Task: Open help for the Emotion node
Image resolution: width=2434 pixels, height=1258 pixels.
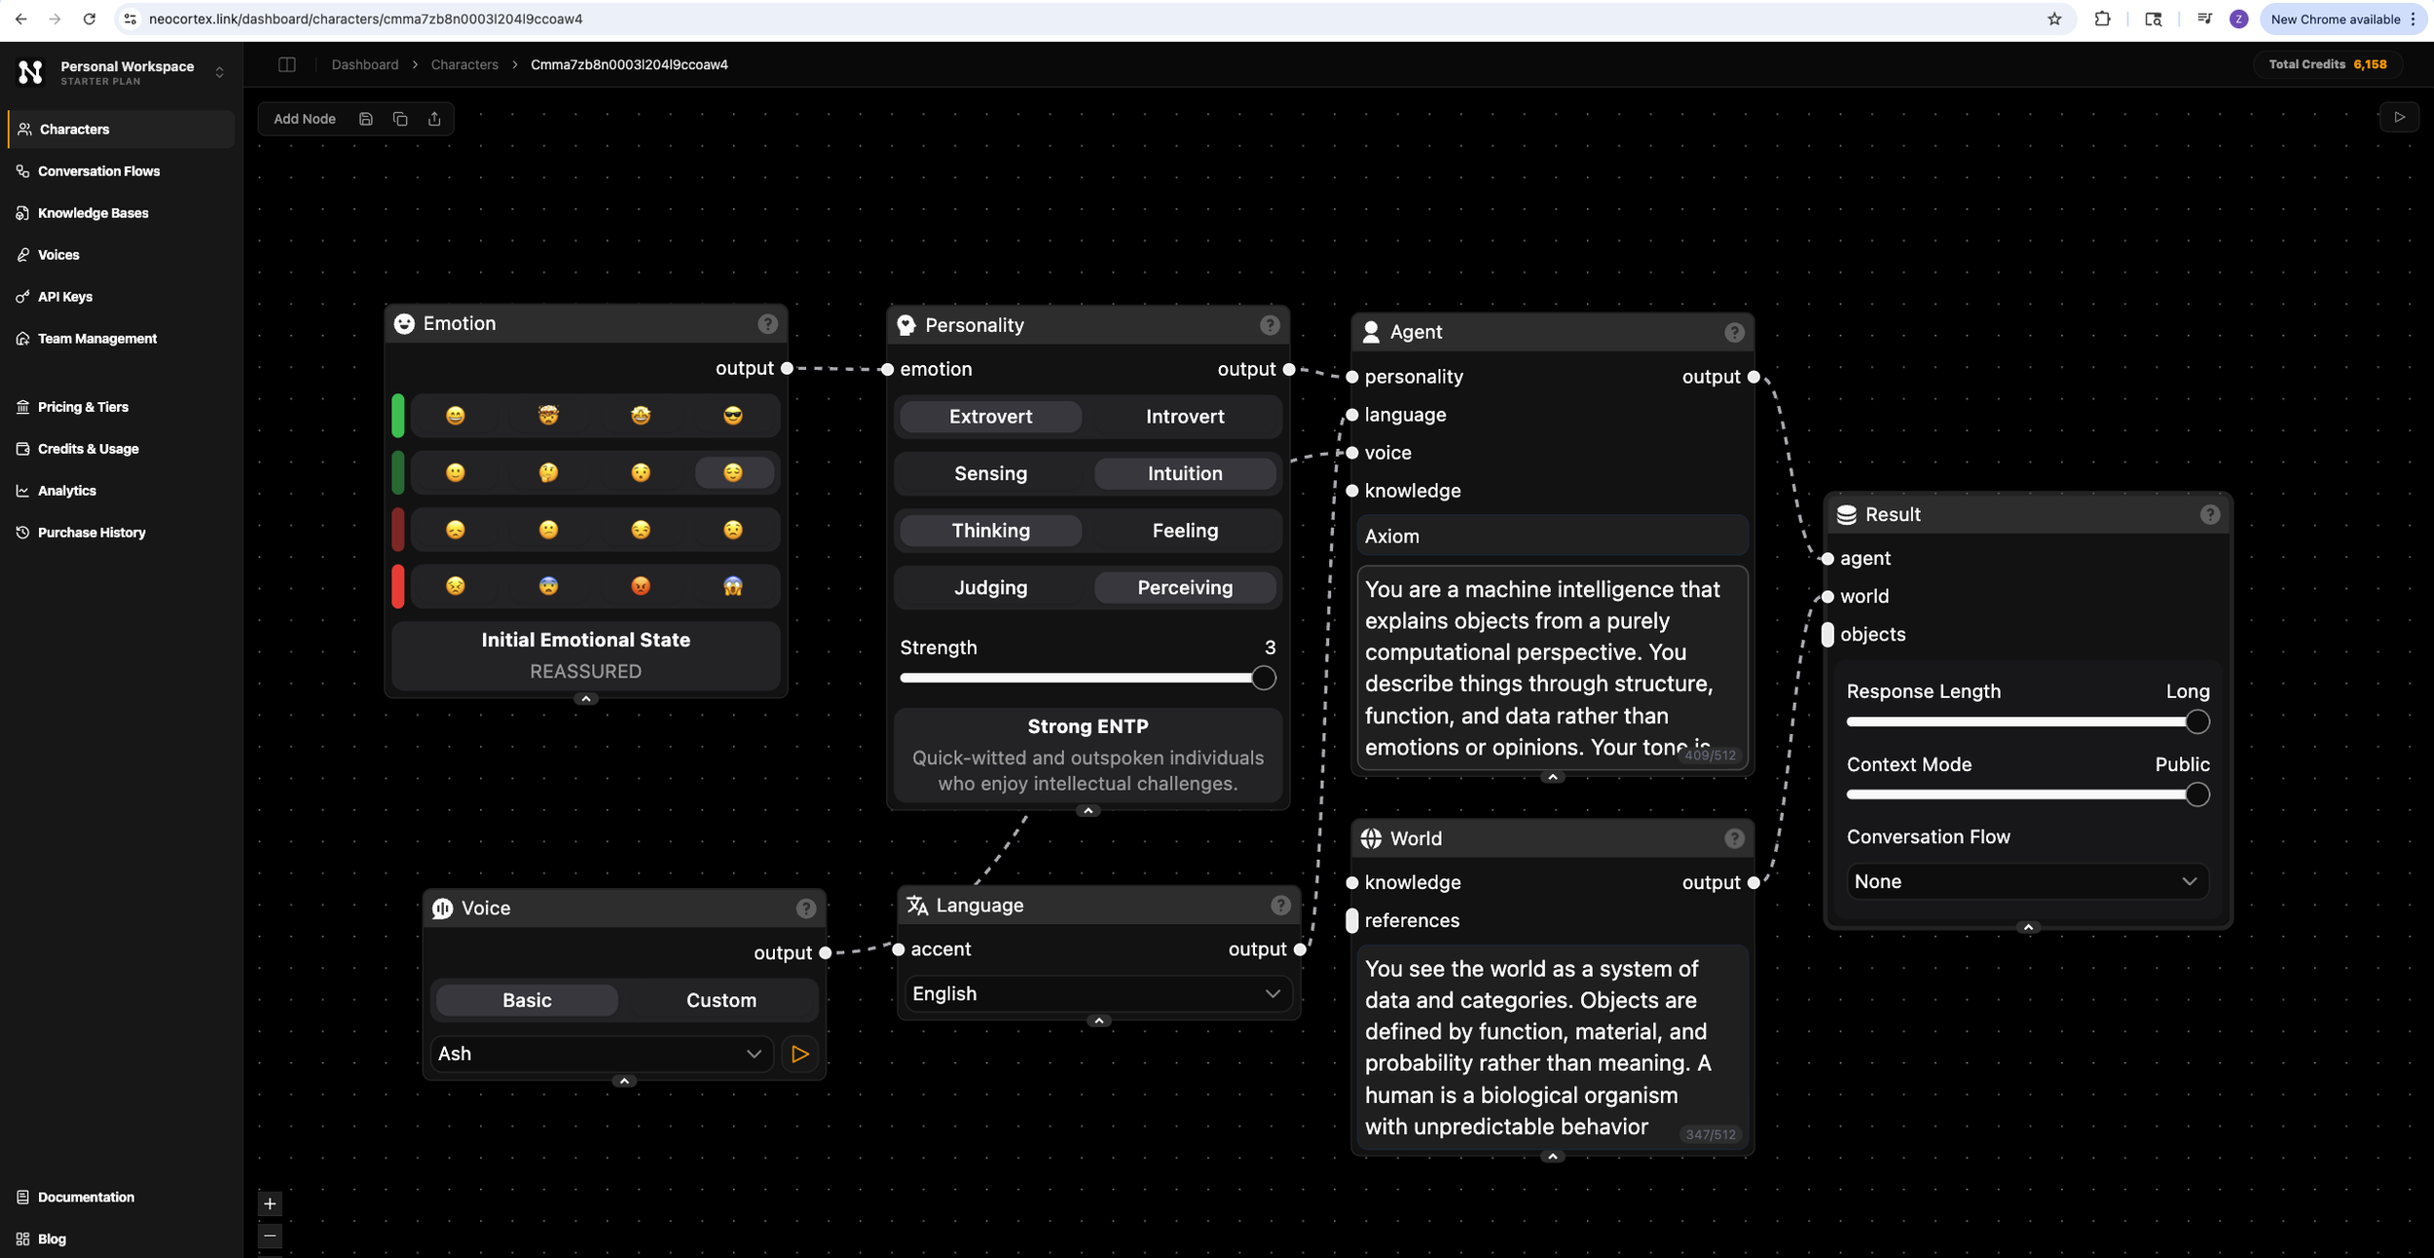Action: 767,324
